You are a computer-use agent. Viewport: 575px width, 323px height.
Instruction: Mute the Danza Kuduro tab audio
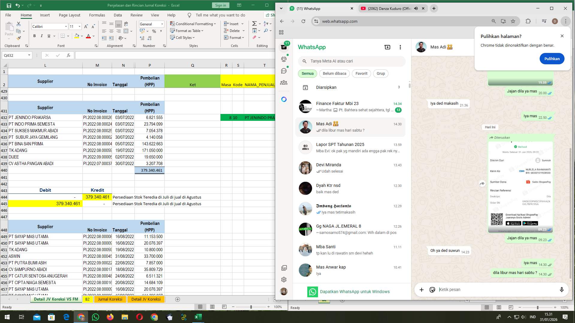point(416,8)
